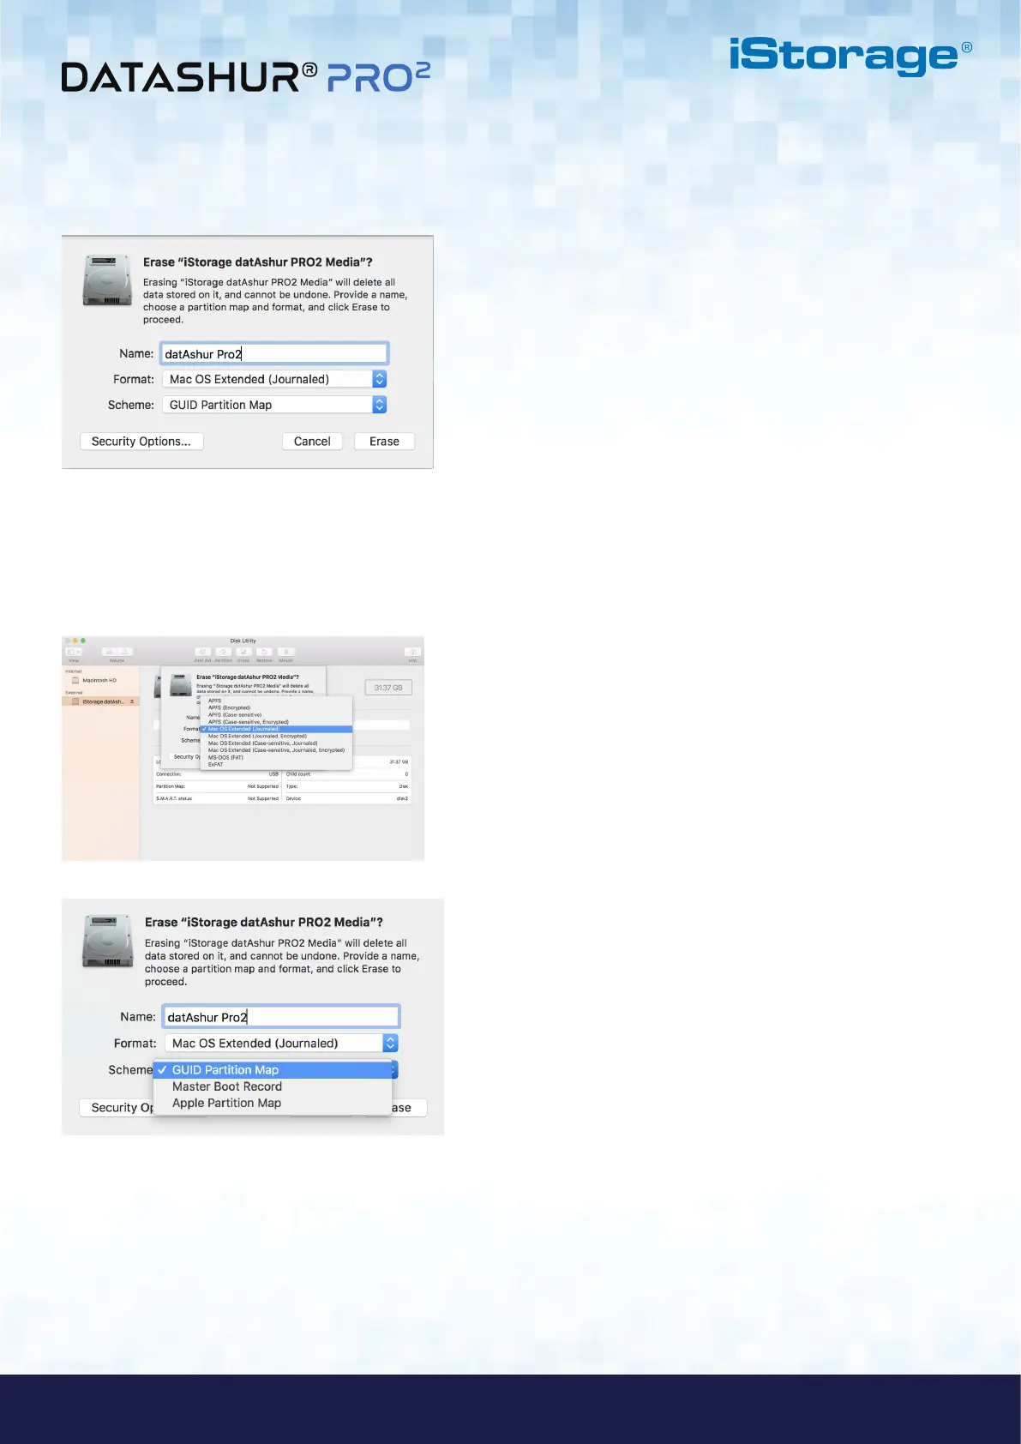The width and height of the screenshot is (1021, 1444).
Task: Choose APFS (Case-sensitive, Encrypted) format option
Action: (276, 722)
